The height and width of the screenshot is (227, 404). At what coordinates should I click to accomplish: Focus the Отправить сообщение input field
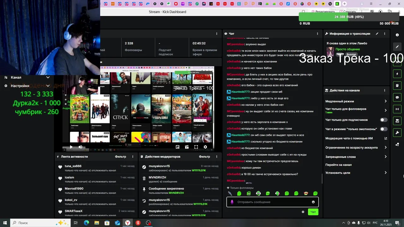[x=272, y=202]
